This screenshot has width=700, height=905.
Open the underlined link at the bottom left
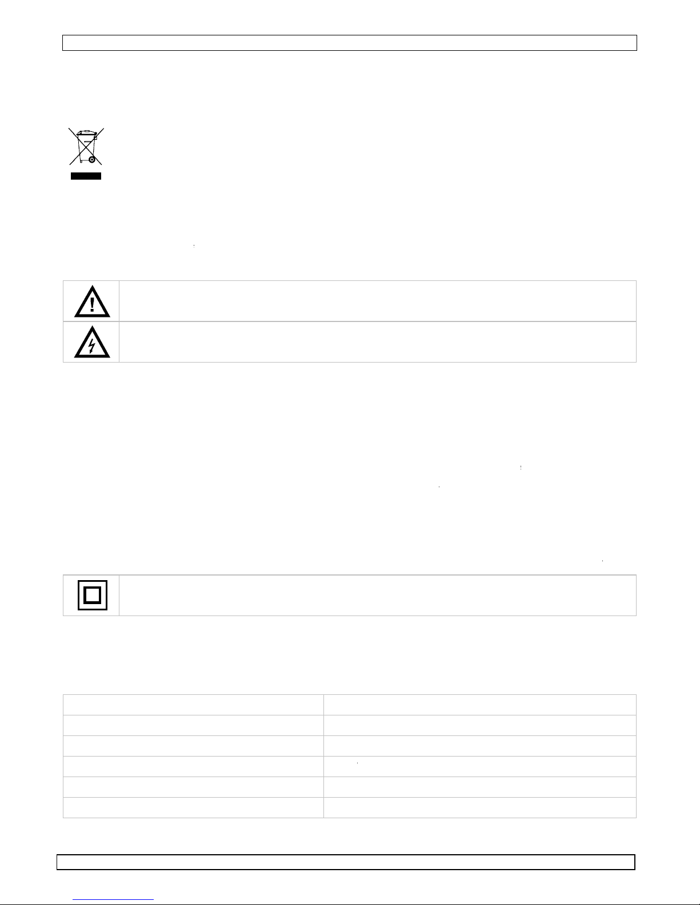113,899
